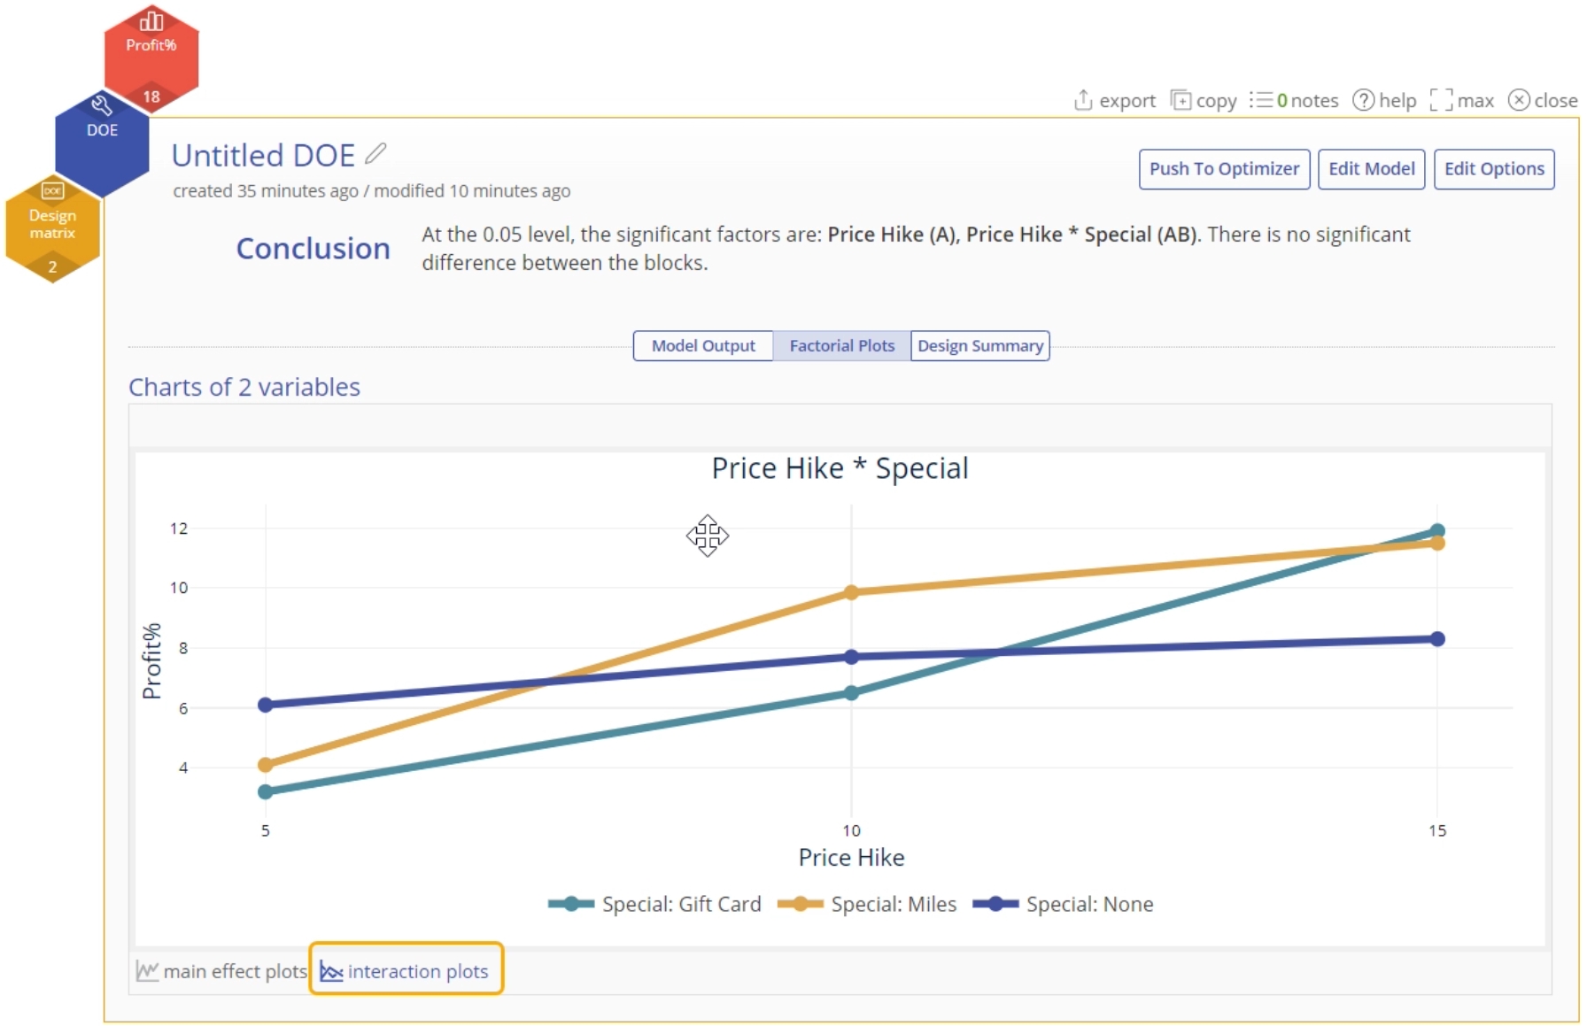Image resolution: width=1587 pixels, height=1026 pixels.
Task: Open Edit Options
Action: click(x=1494, y=169)
